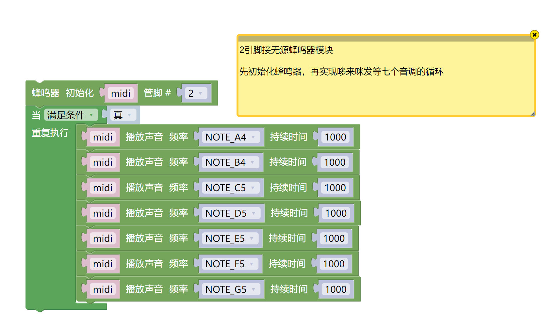Click the midi label in the NOTE_A4 play block
The height and width of the screenshot is (330, 558).
103,137
